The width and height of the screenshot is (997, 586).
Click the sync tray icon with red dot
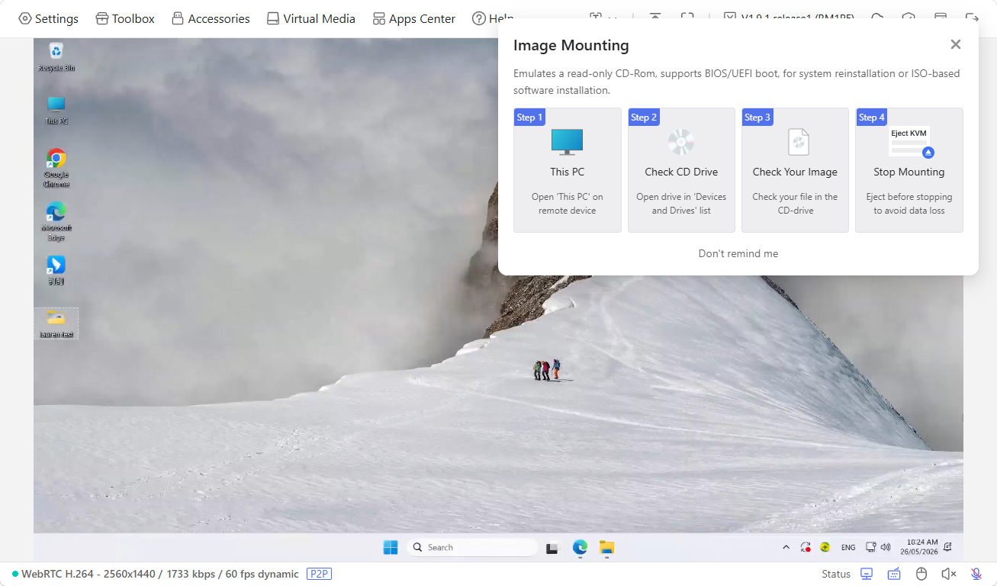click(806, 547)
